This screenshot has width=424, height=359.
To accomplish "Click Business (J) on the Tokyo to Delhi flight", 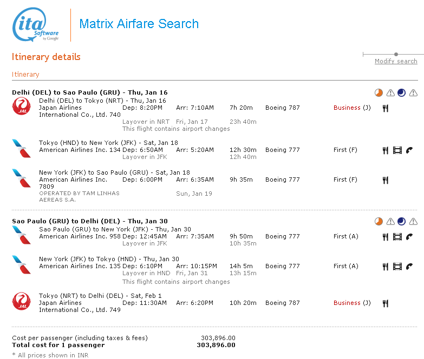I will coord(352,303).
